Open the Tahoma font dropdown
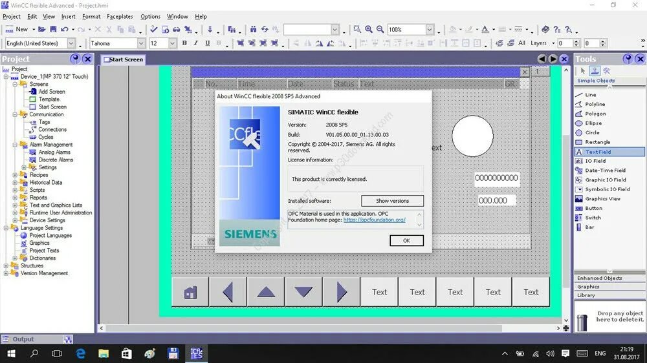Image resolution: width=647 pixels, height=363 pixels. pyautogui.click(x=141, y=43)
